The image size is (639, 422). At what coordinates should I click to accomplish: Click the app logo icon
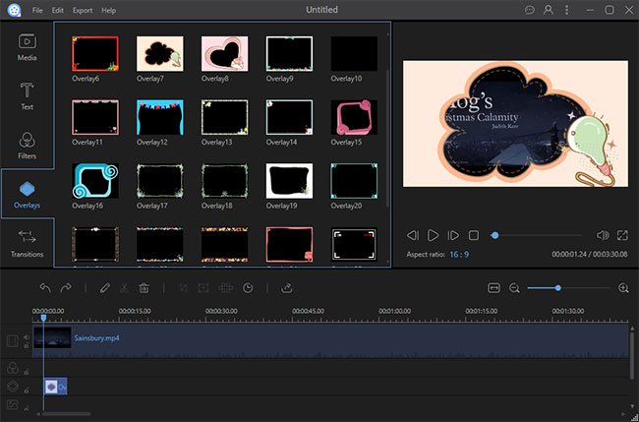15,10
